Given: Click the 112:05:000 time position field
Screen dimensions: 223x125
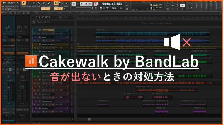Looking at the screenshot, I should (43, 17).
